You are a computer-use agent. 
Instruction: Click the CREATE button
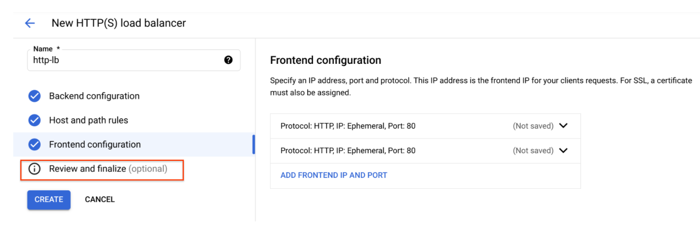49,200
